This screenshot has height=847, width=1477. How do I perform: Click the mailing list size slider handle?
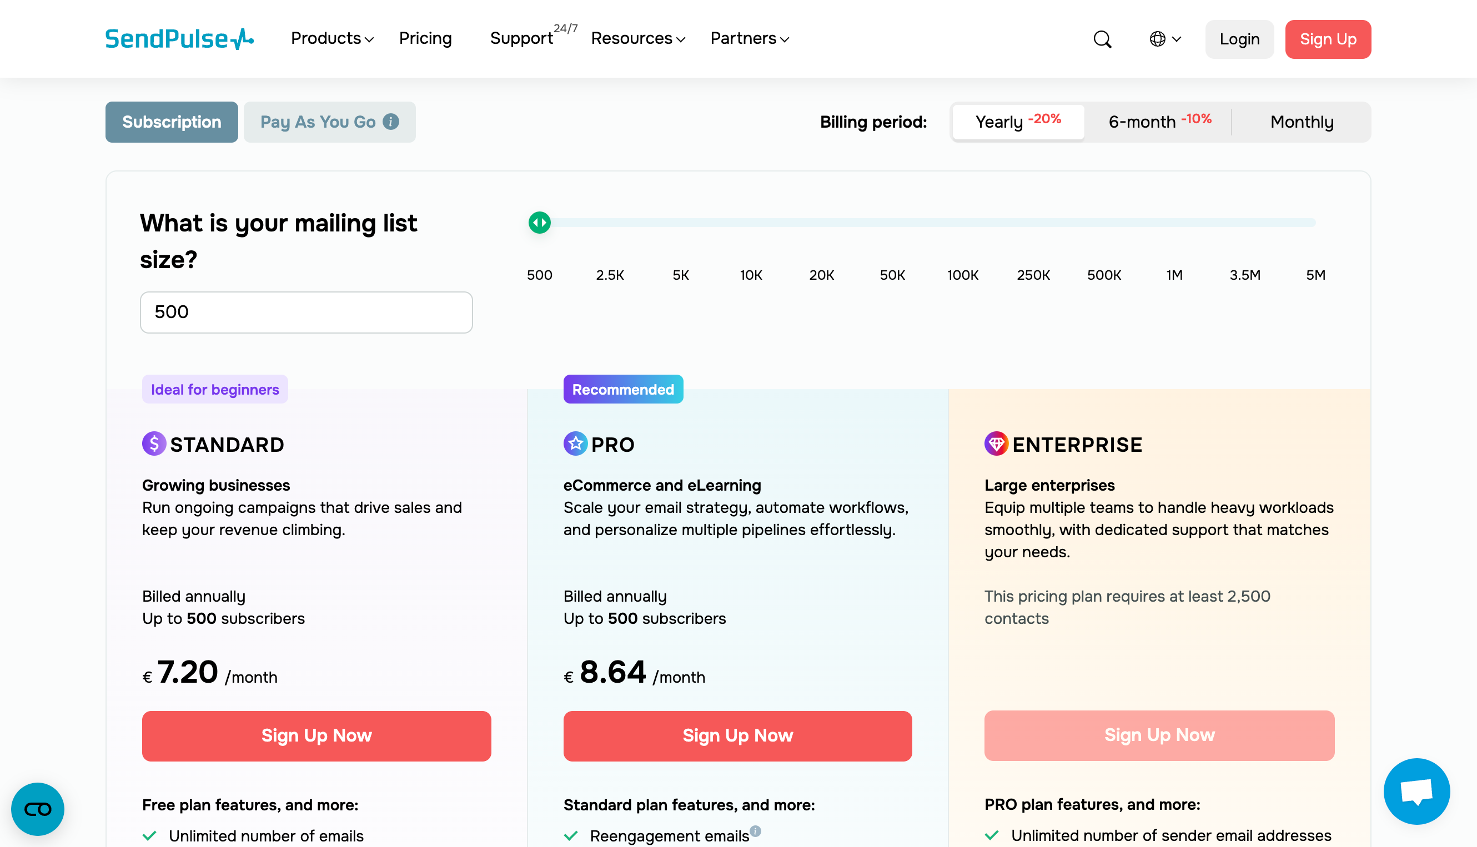(x=540, y=222)
